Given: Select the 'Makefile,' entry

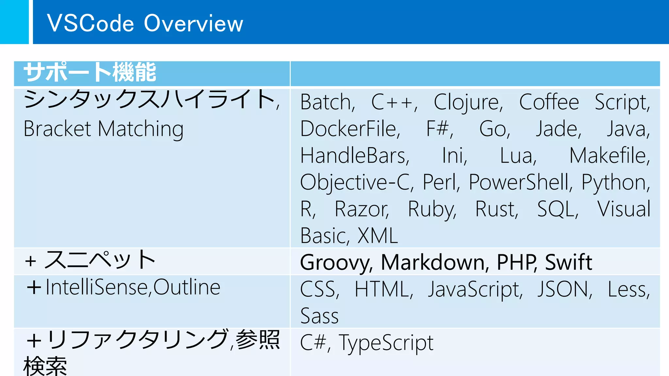Looking at the screenshot, I should pyautogui.click(x=610, y=155).
